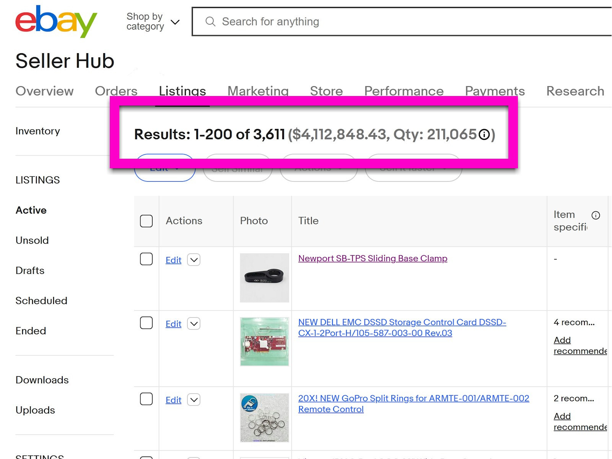Open the Performance tab
The width and height of the screenshot is (612, 459).
[x=404, y=91]
